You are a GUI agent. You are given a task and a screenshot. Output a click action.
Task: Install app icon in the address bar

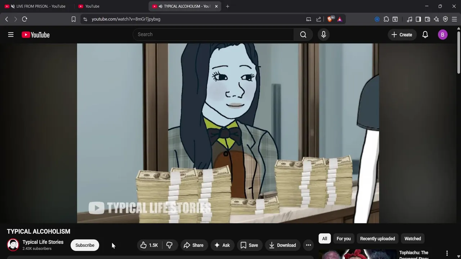[x=309, y=19]
